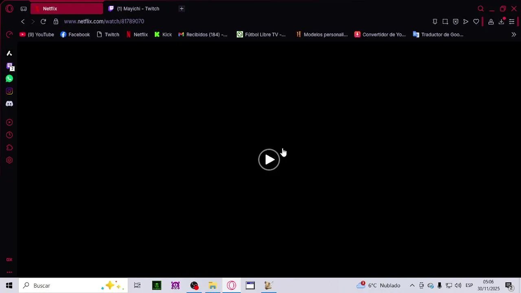Viewport: 521px width, 293px height.
Task: Open the Twitch bookmark
Action: [108, 35]
